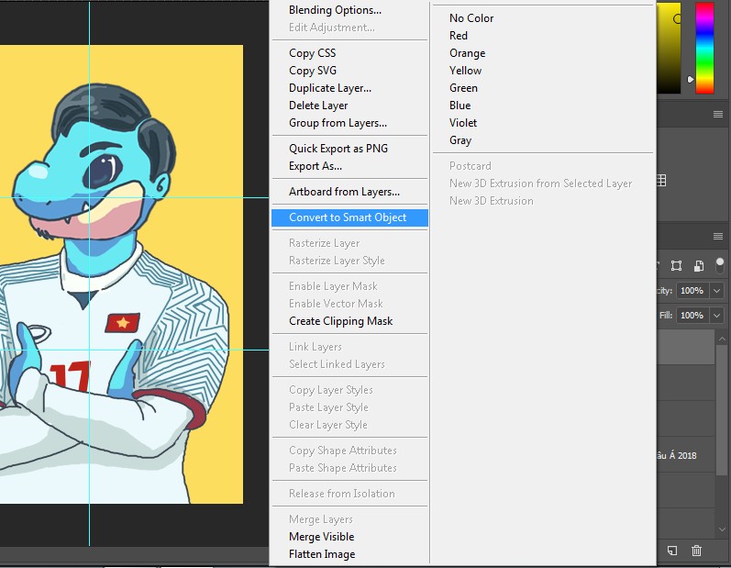Open the Layers panel flyout menu
The width and height of the screenshot is (731, 568).
pyautogui.click(x=718, y=237)
